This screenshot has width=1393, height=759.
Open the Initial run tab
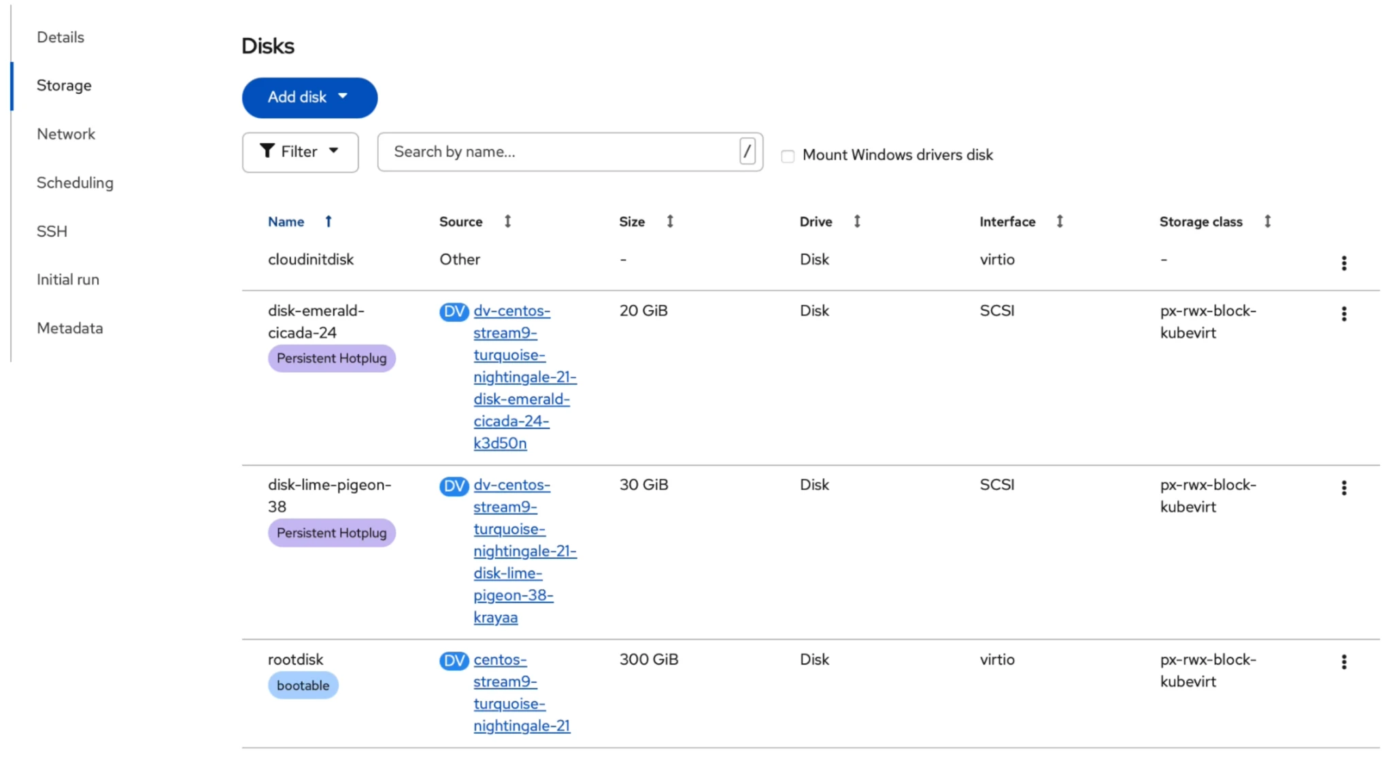tap(68, 280)
